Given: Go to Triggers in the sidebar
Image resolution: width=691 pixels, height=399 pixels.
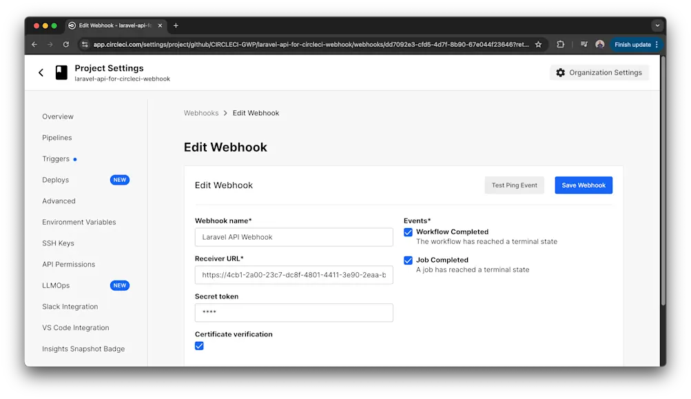Looking at the screenshot, I should point(56,158).
